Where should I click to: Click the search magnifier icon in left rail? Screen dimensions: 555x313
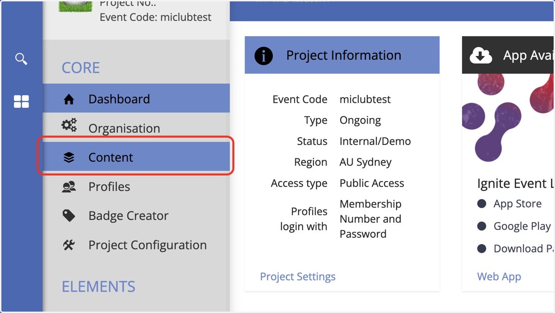(x=21, y=59)
